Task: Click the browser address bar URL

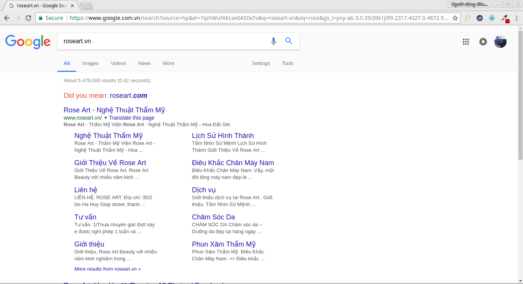Action: click(259, 18)
